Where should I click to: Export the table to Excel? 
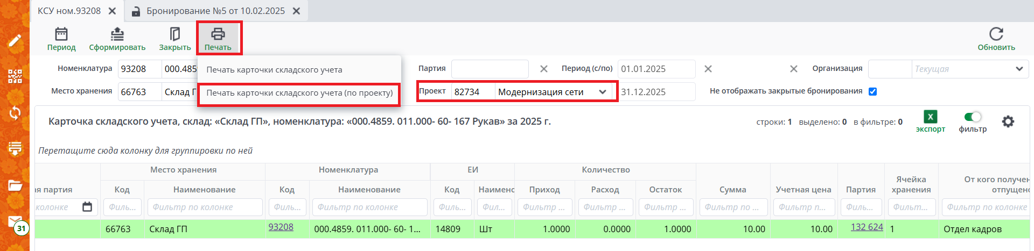tap(930, 117)
